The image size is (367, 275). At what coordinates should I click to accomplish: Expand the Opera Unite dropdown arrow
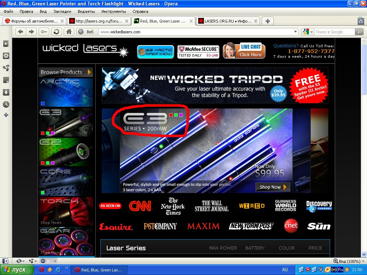(35, 261)
